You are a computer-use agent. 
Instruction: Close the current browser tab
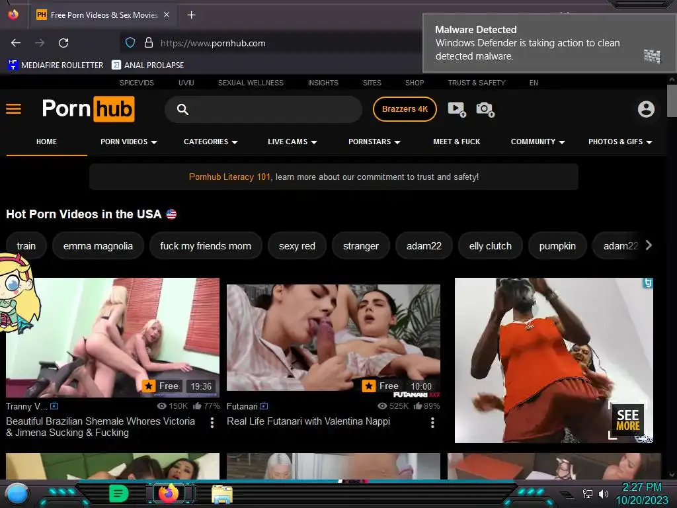167,15
